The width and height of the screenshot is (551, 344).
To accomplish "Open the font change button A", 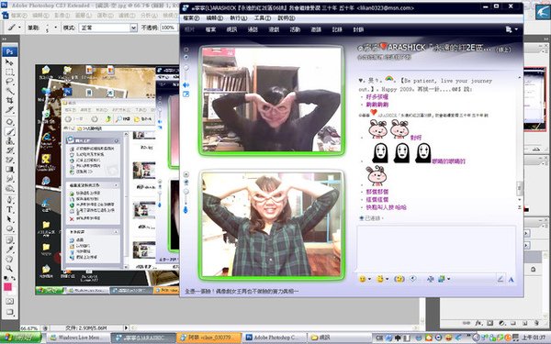I will pos(511,280).
